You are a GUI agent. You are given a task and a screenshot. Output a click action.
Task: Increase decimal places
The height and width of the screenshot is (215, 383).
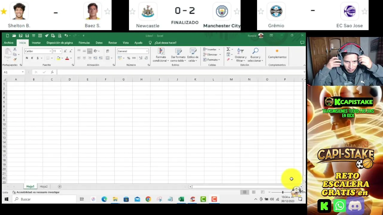141,58
